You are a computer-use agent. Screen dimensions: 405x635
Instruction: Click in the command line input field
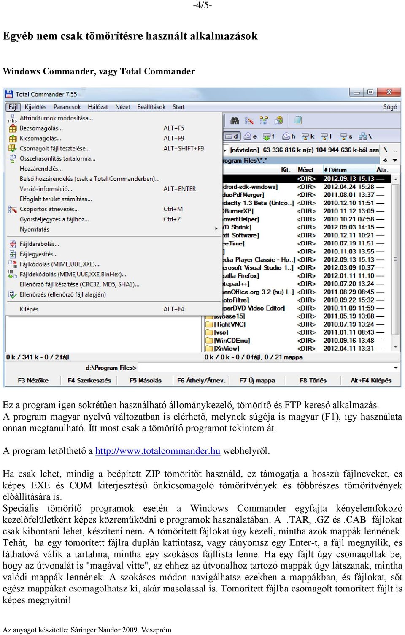click(x=265, y=368)
